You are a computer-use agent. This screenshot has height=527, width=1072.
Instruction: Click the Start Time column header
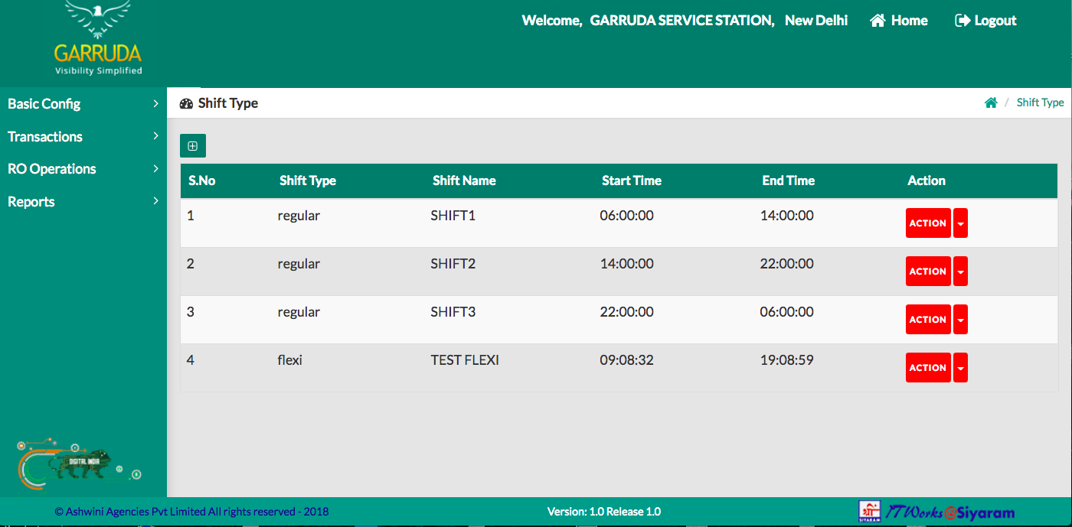coord(632,181)
